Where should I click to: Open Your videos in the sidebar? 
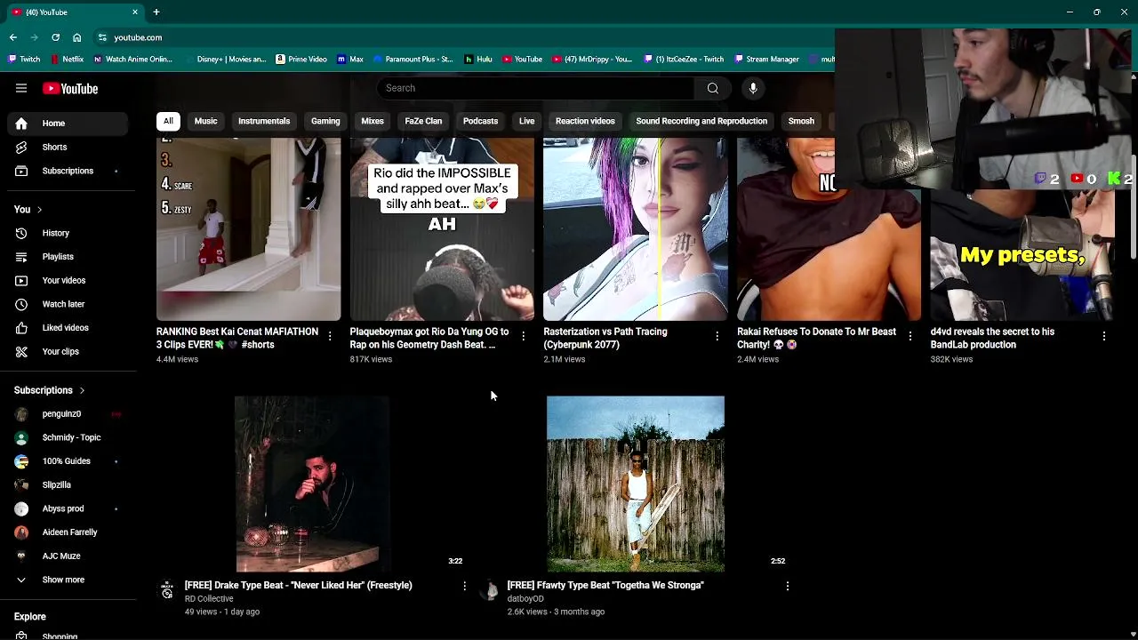pyautogui.click(x=67, y=280)
